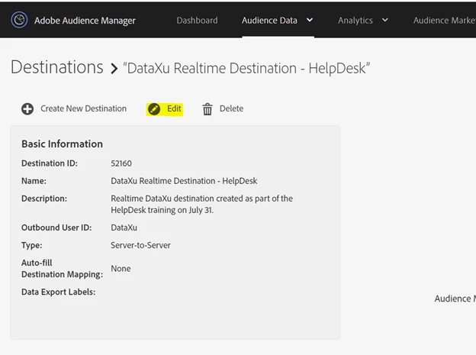
Task: Click the Basic Information section heading
Action: 62,144
